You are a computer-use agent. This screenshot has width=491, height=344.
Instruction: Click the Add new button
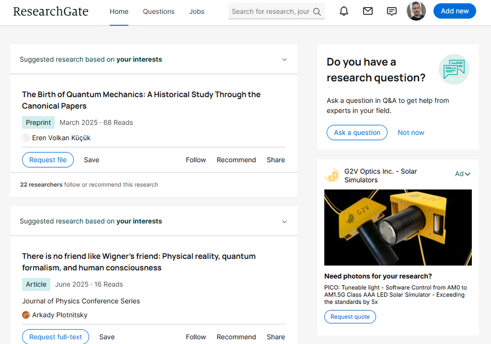coord(455,11)
